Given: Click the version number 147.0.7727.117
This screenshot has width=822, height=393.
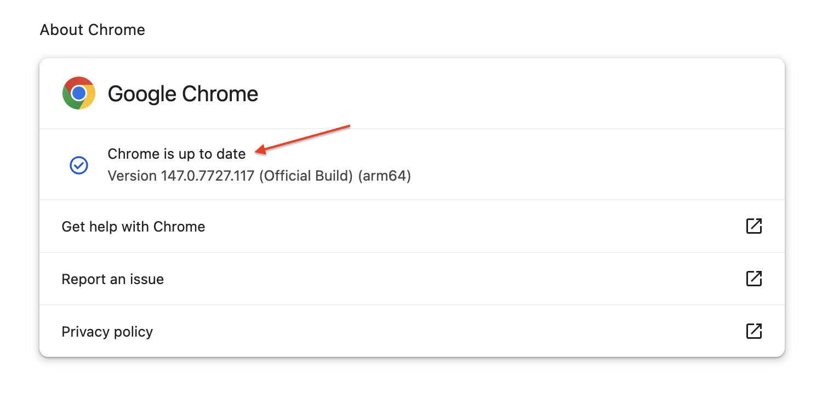Looking at the screenshot, I should [x=207, y=176].
